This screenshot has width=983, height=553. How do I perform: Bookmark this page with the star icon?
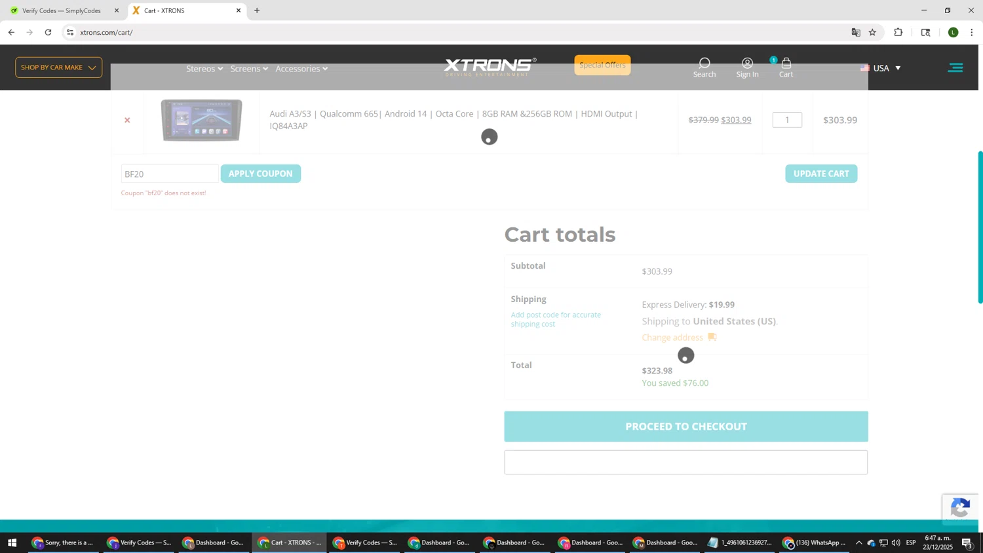[872, 32]
